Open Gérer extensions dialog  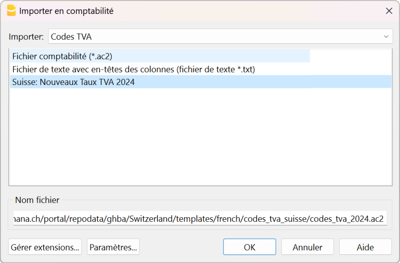[x=45, y=247]
